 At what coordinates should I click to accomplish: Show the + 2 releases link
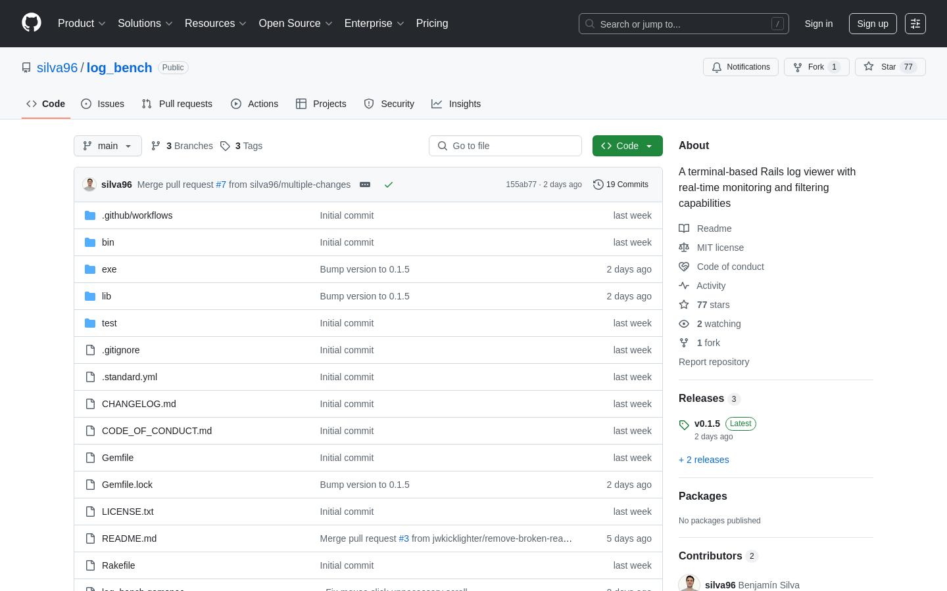tap(704, 460)
